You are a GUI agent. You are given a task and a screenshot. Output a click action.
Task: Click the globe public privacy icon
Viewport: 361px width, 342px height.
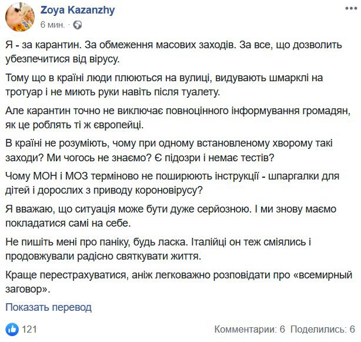(78, 25)
